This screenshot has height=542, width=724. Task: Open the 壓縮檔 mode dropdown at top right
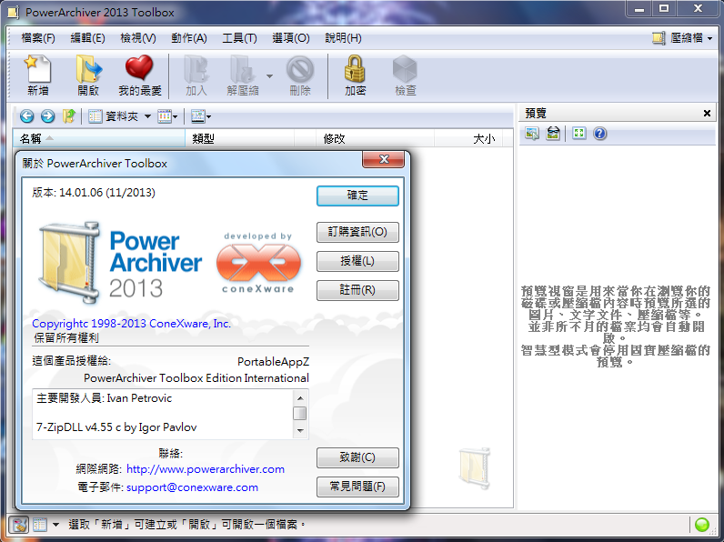[x=682, y=38]
